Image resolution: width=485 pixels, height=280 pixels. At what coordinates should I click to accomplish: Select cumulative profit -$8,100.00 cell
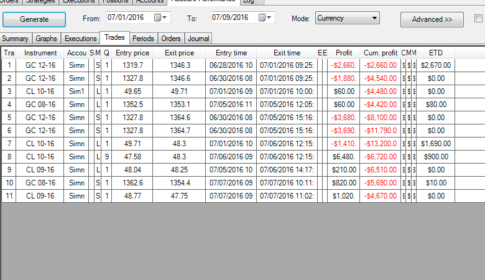coord(381,118)
